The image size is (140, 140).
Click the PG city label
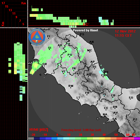click(x=70, y=55)
